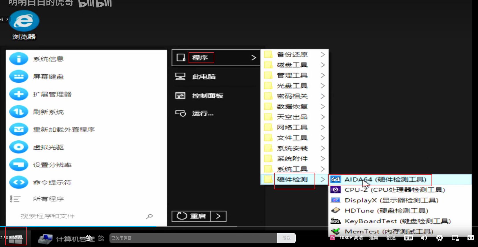Open the 网络工具 submenu

point(295,127)
